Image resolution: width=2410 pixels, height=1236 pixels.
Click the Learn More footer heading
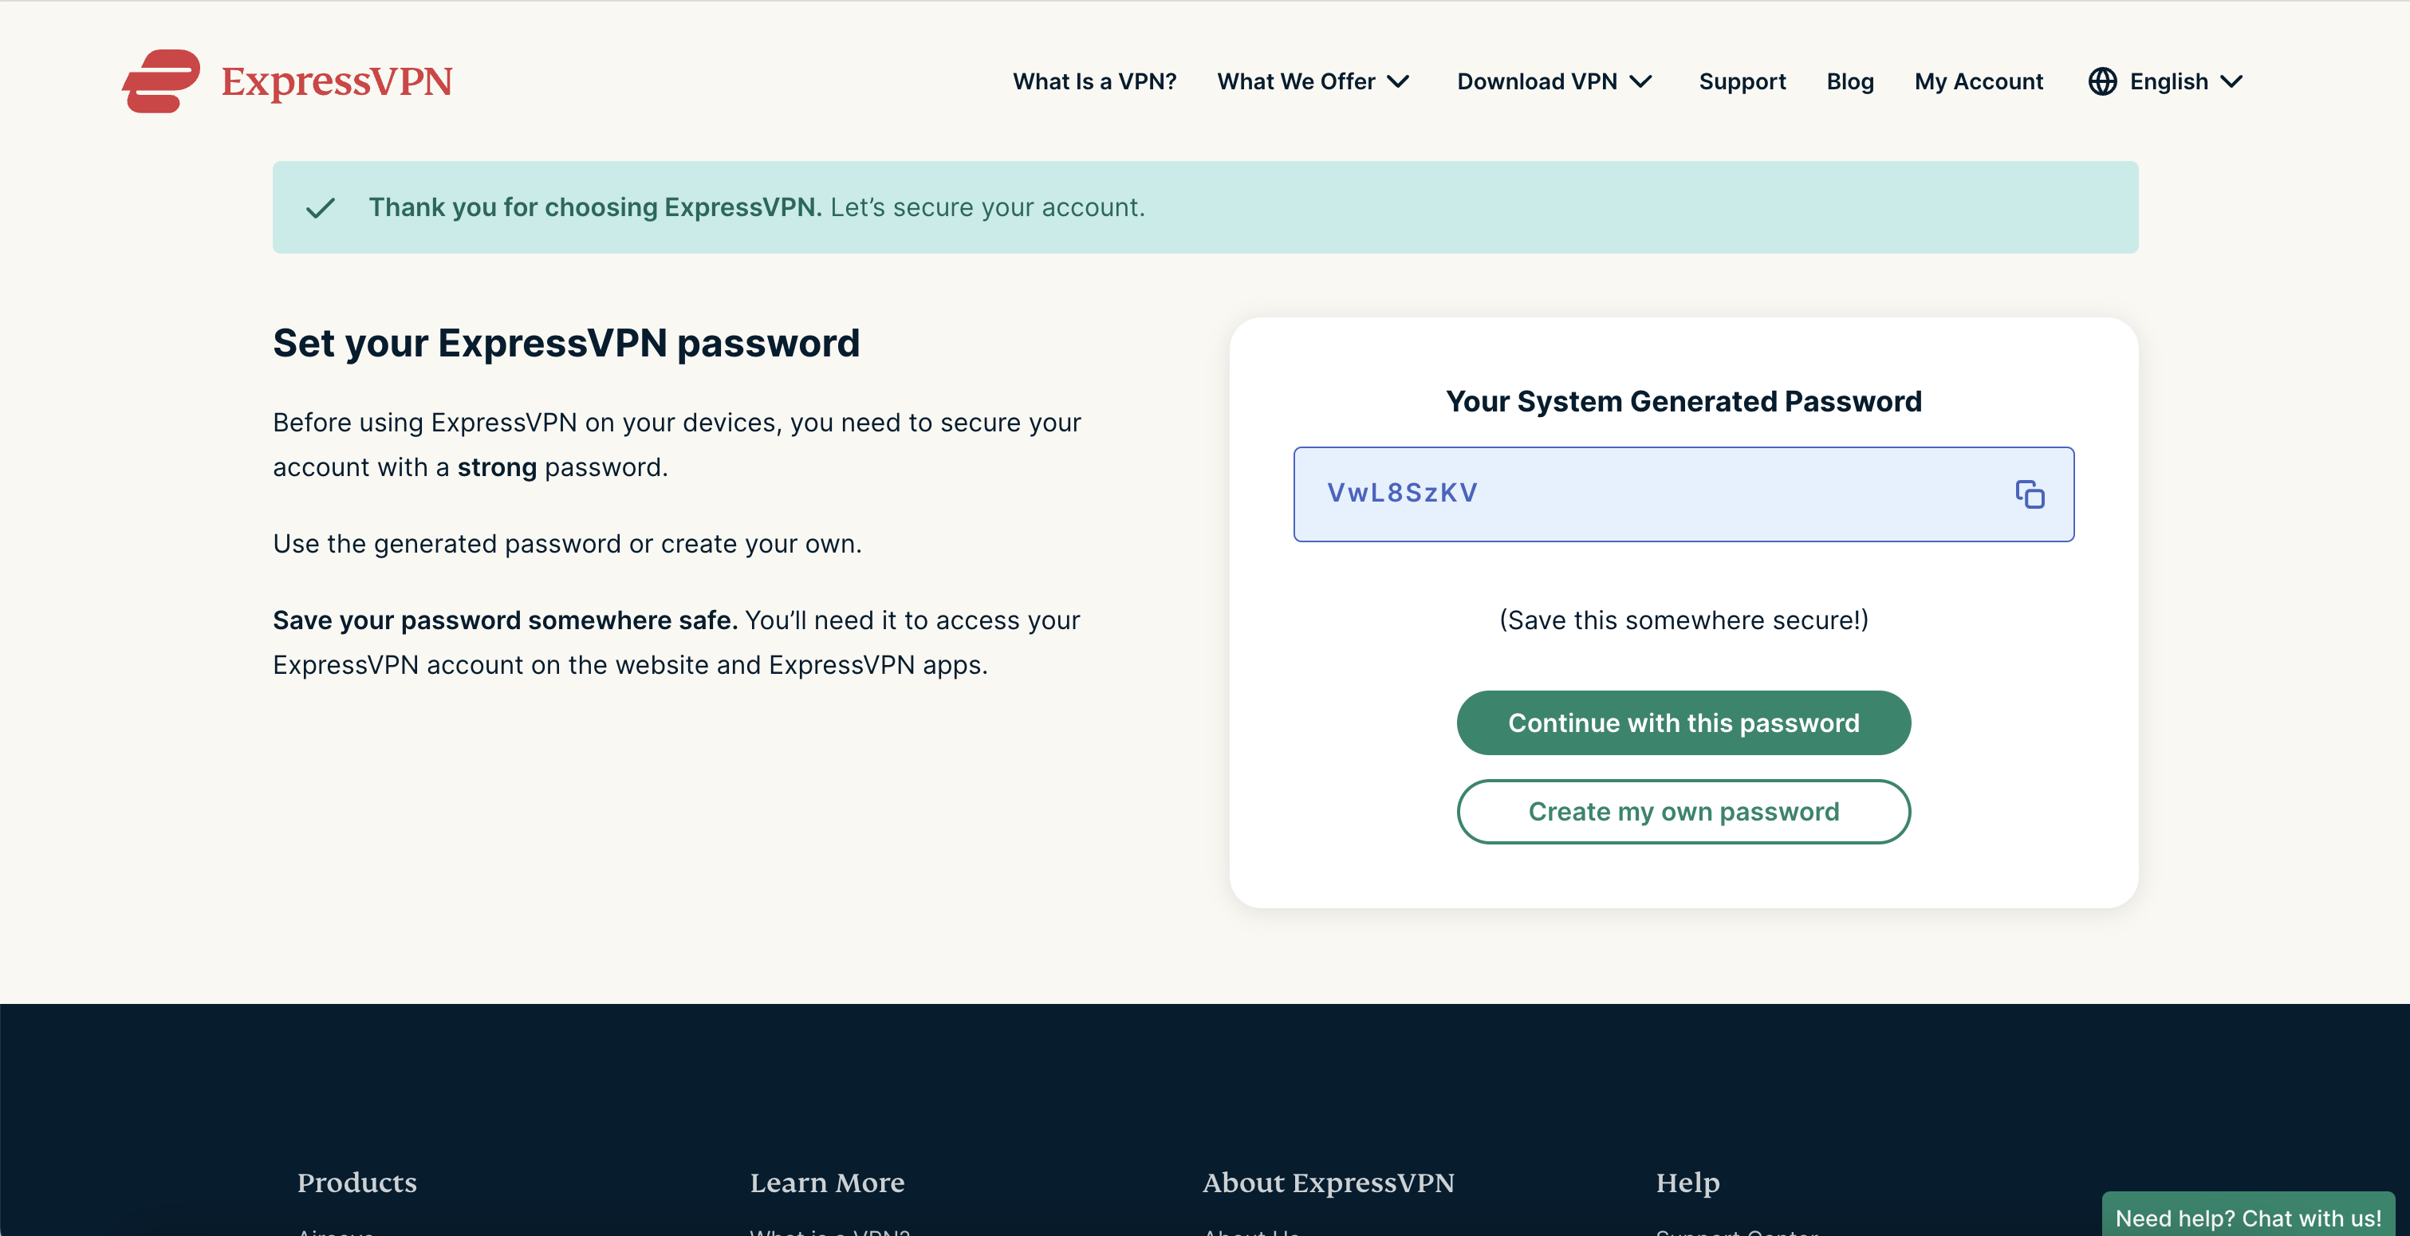(x=827, y=1183)
